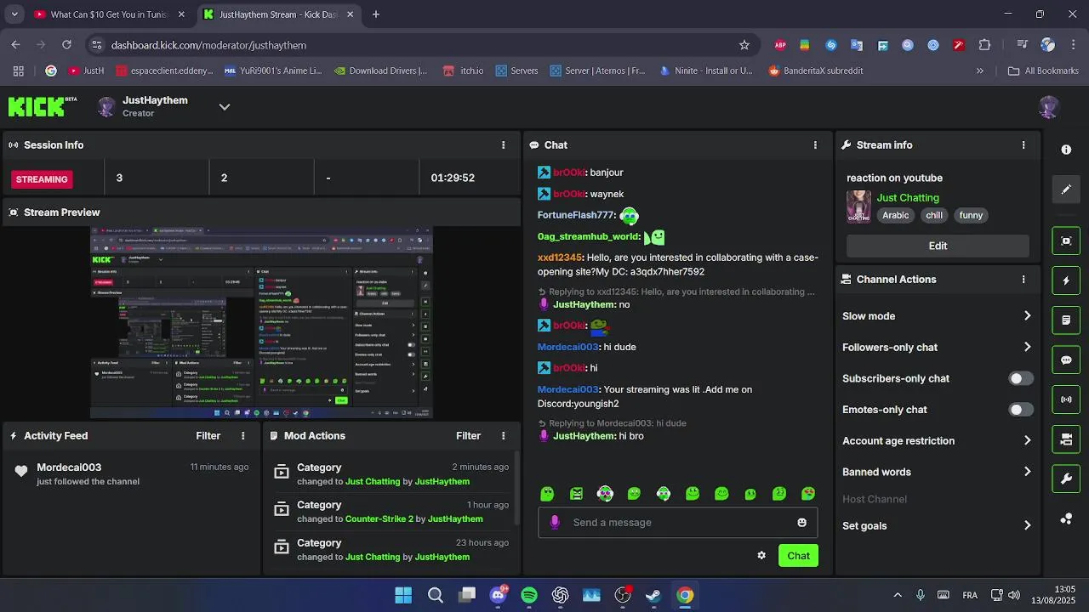Open Discord from the taskbar
This screenshot has height=612, width=1089.
(x=499, y=595)
